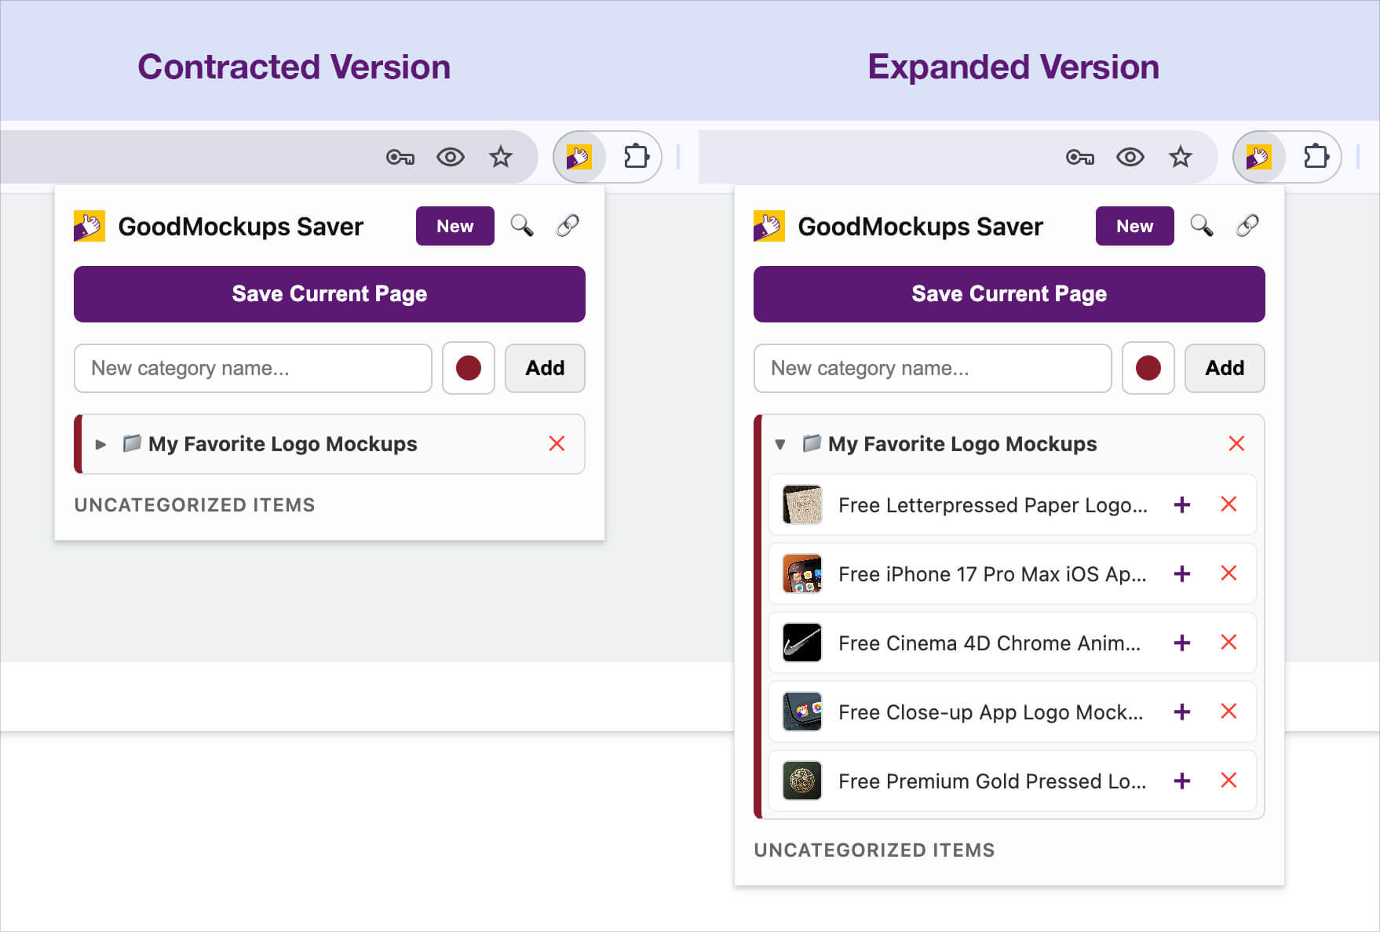
Task: Click New button in contracted popup
Action: tap(455, 226)
